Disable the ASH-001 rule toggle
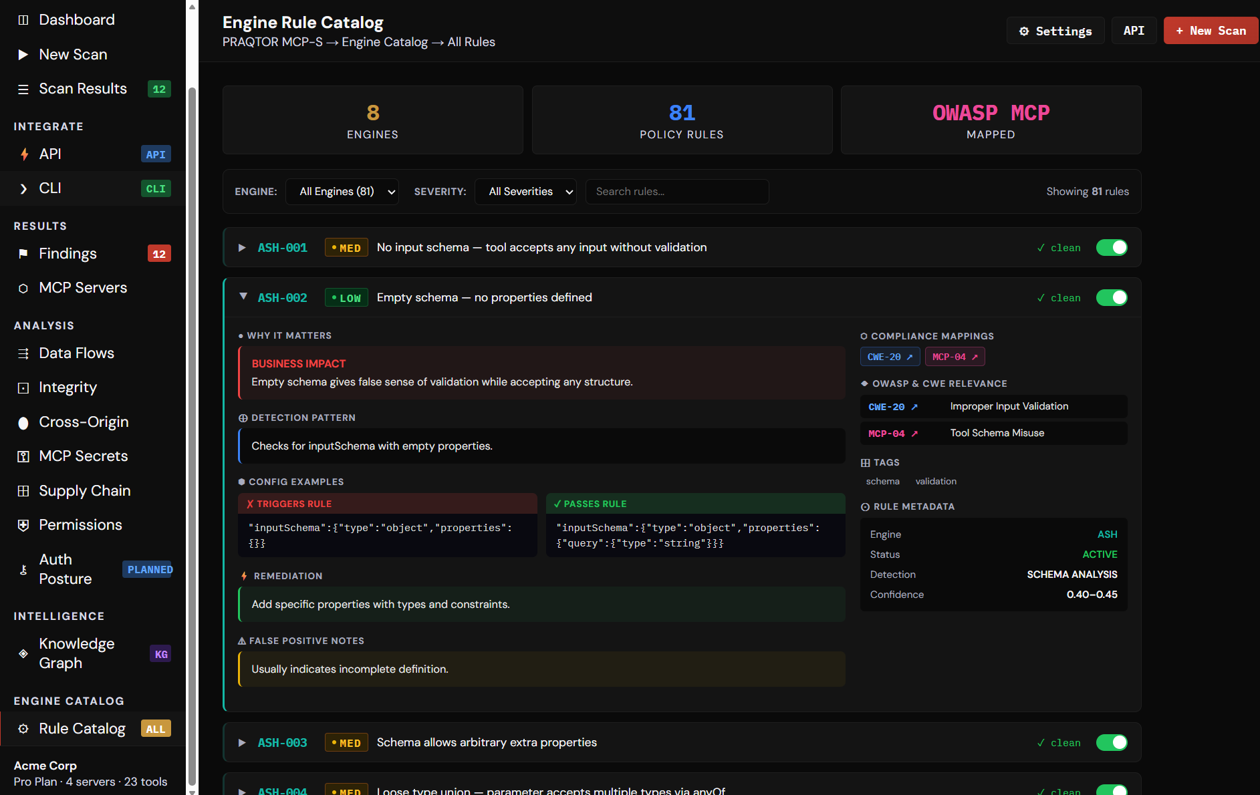The width and height of the screenshot is (1260, 795). click(x=1112, y=248)
